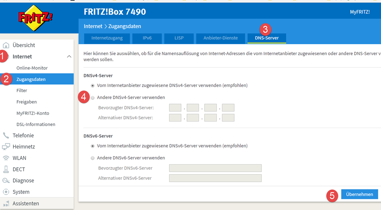Screen dimensions: 381x210
Task: Select provider-assigned DNSv6 server radio button
Action: coord(93,146)
